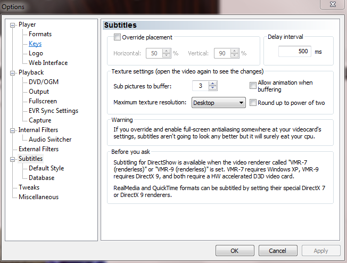Collapse the Playback tree node
This screenshot has width=347, height=263.
(x=12, y=73)
